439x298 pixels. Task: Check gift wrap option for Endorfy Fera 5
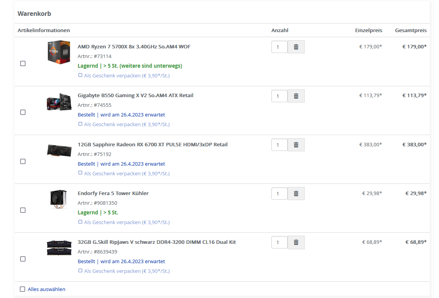tap(81, 222)
